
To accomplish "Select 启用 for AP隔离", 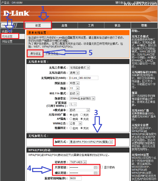I will pos(71,119).
